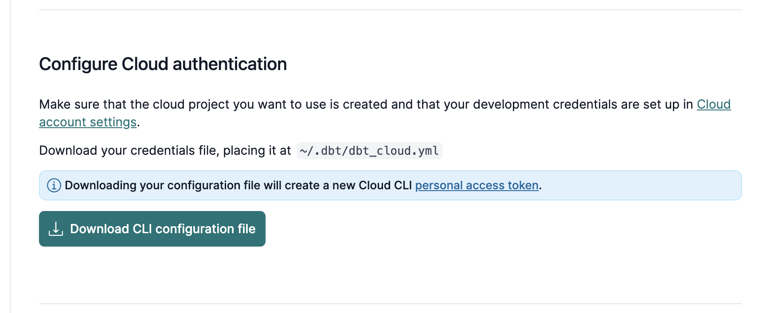
Task: Click the info circle icon in banner
Action: pyautogui.click(x=54, y=185)
